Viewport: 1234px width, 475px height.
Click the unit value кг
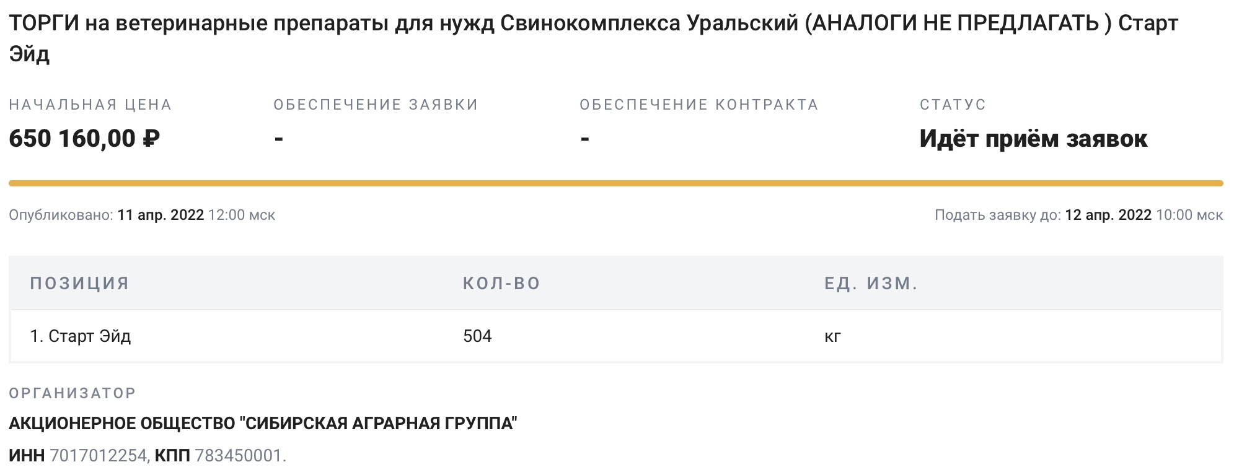pyautogui.click(x=832, y=337)
